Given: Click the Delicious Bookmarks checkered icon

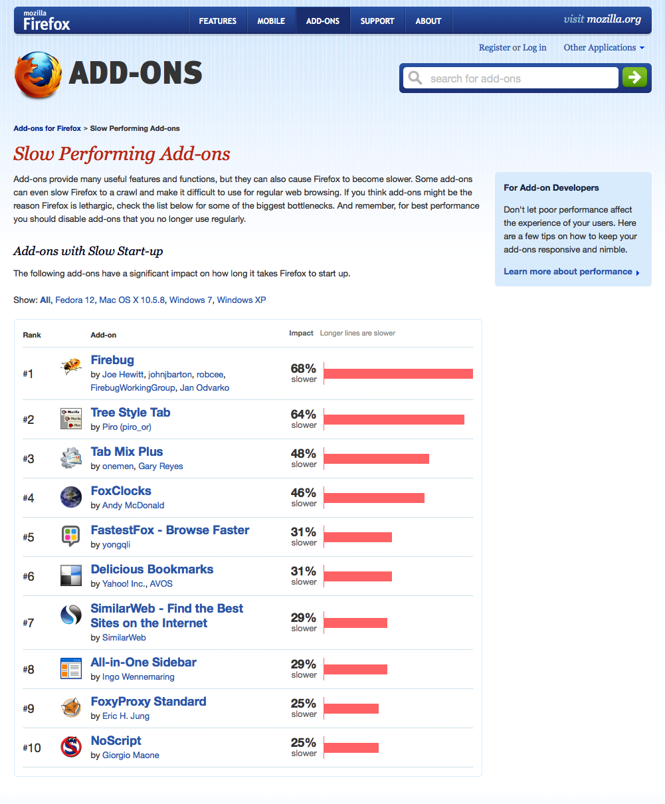Looking at the screenshot, I should 71,576.
